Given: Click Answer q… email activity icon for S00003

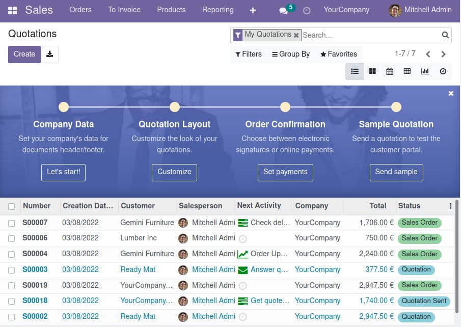Looking at the screenshot, I should (243, 270).
